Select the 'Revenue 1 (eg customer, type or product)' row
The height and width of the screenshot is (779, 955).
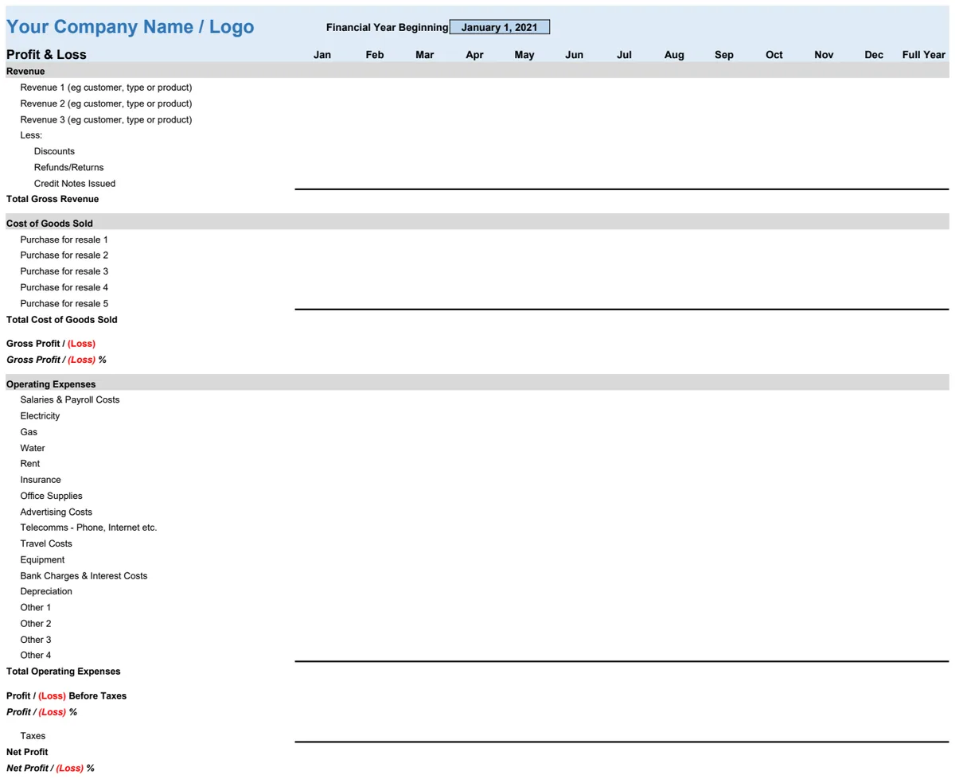tap(106, 88)
